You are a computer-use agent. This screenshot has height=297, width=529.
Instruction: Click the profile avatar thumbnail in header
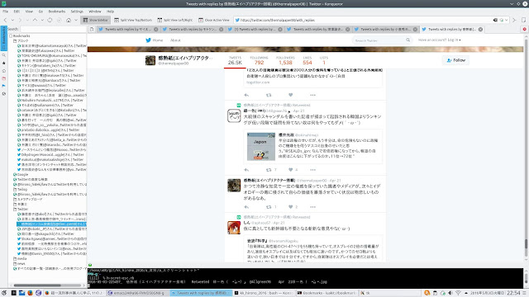click(150, 60)
